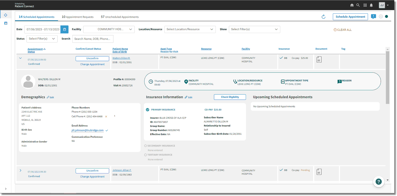Open the notifications bell
Viewport: 397px width, 196px height.
(372, 5)
